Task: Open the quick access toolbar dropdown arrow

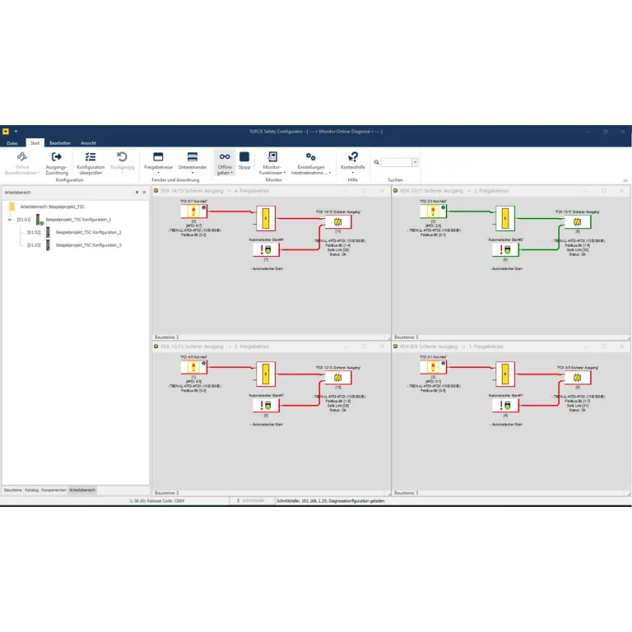Action: tap(16, 132)
